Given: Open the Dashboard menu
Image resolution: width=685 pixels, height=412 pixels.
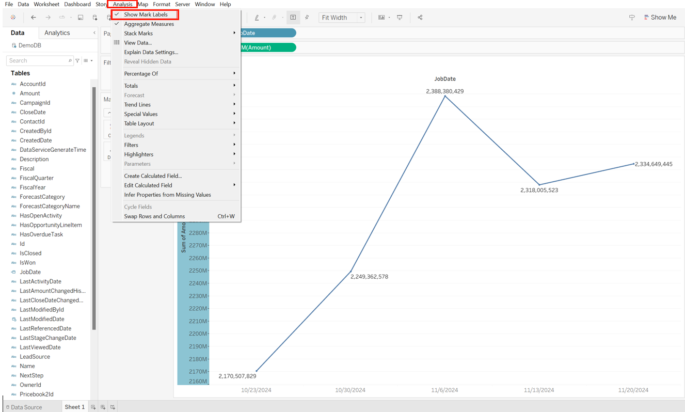Looking at the screenshot, I should [x=77, y=4].
